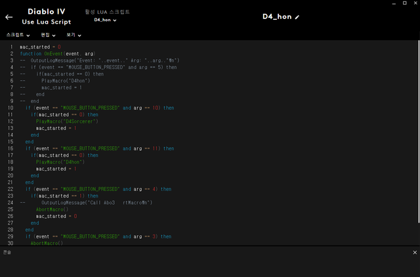This screenshot has height=277, width=420.
Task: Open the 스크립트 menu
Action: coord(18,35)
